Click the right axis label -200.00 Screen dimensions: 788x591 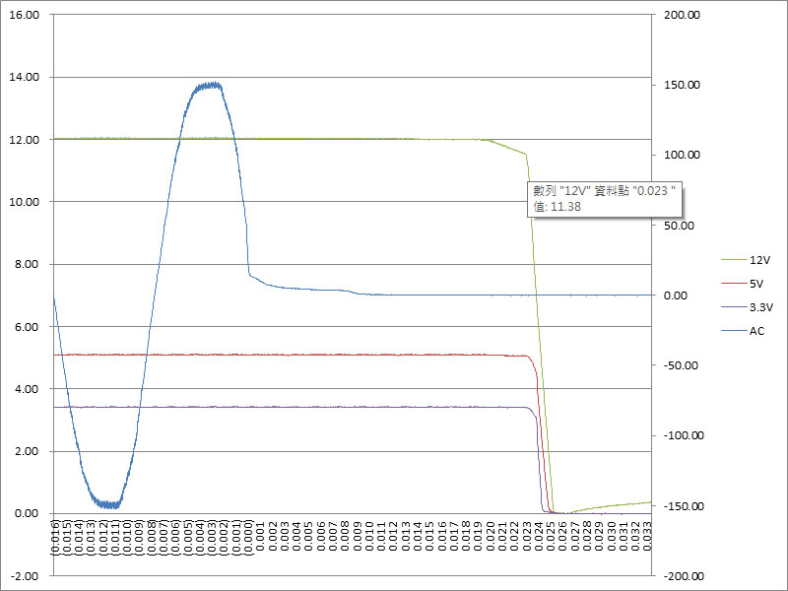(x=684, y=576)
